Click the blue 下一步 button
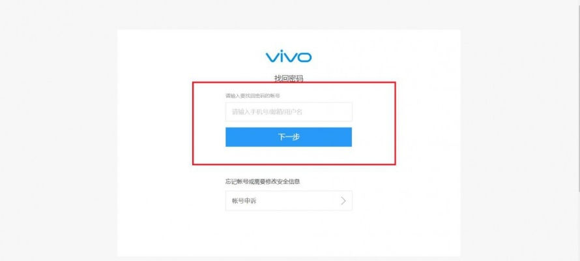This screenshot has height=261, width=580. (x=289, y=137)
